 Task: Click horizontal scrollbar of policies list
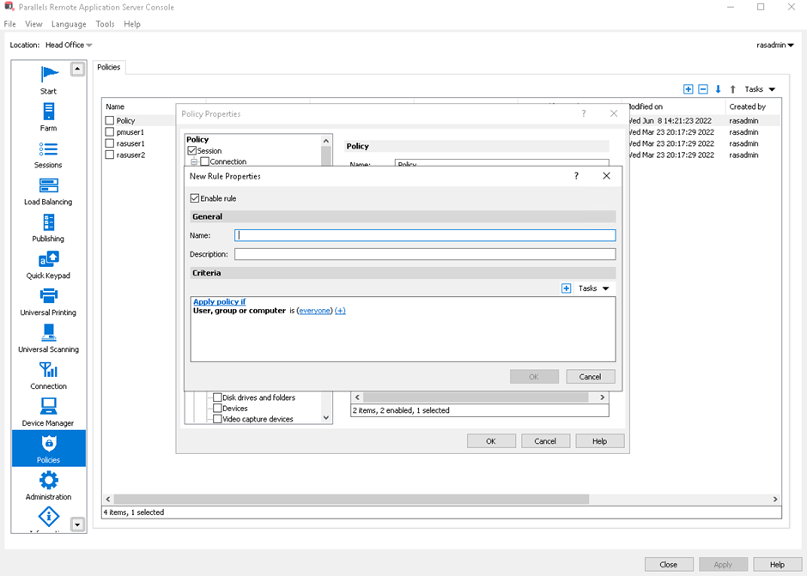[x=351, y=500]
